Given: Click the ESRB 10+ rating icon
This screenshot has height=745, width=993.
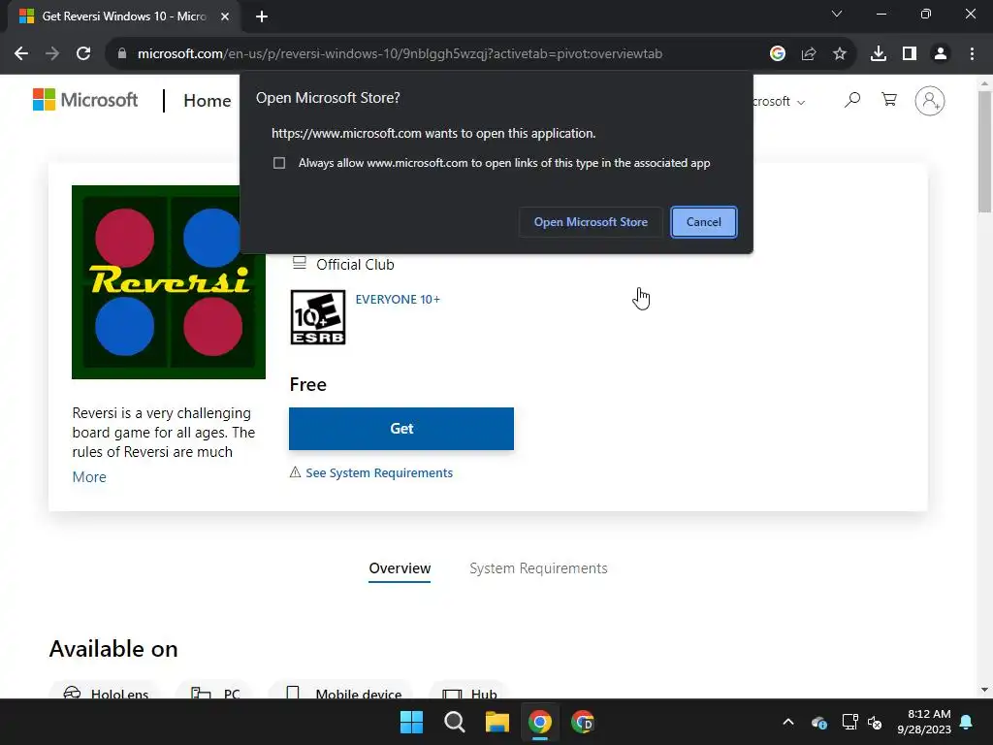Looking at the screenshot, I should [318, 317].
